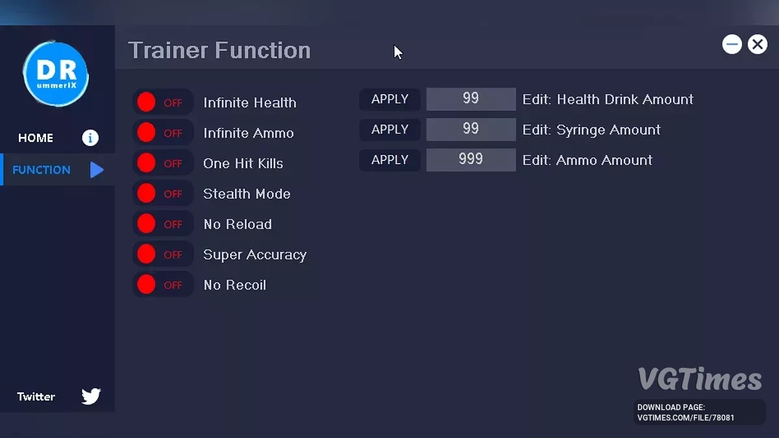Click the DR ummerIX logo
Viewport: 779px width, 438px height.
click(56, 75)
